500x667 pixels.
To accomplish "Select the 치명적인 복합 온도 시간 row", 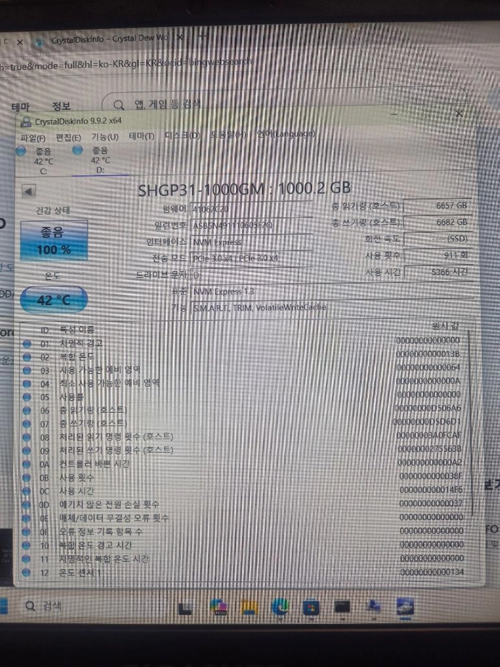I will click(245, 559).
